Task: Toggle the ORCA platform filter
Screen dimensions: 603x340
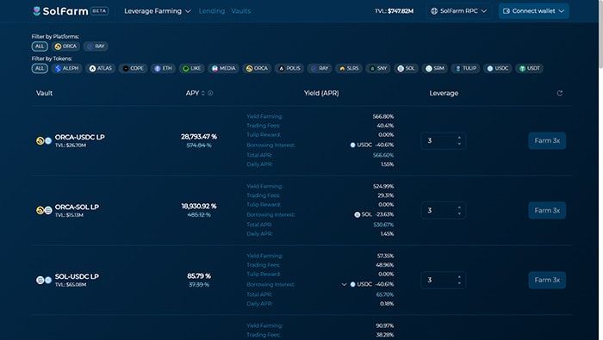Action: pyautogui.click(x=65, y=46)
